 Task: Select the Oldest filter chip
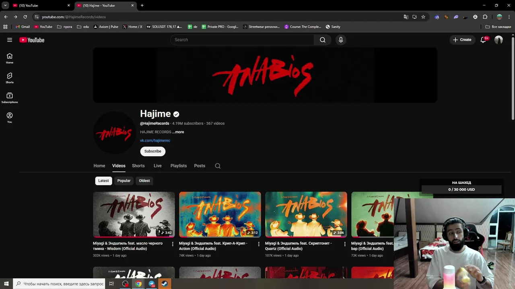144,181
